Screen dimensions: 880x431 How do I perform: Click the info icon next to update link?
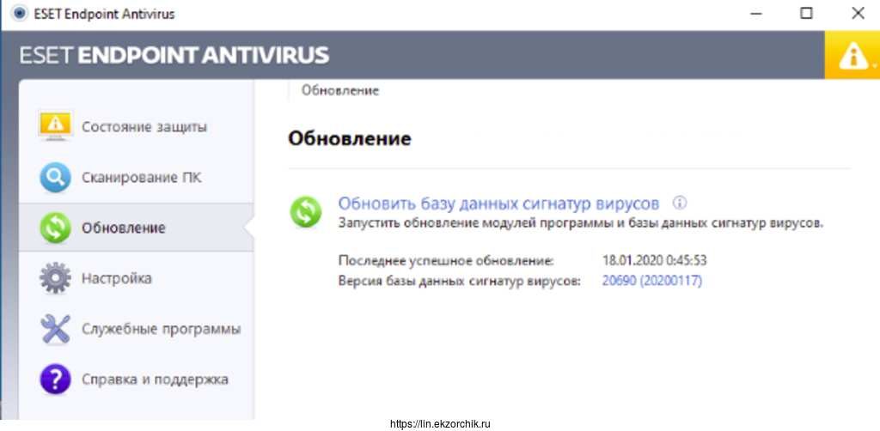[679, 203]
